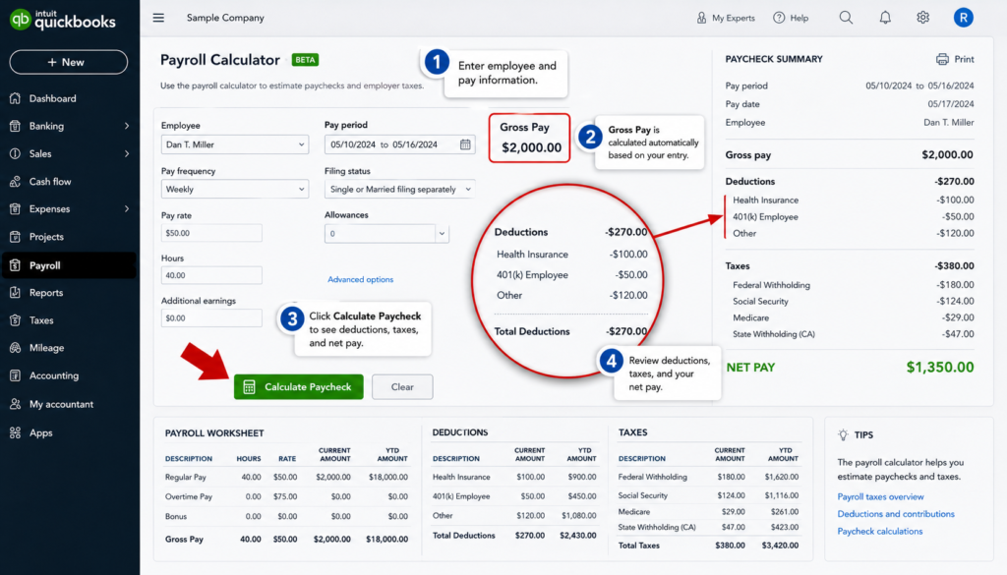Click the Reports sidebar icon
The height and width of the screenshot is (575, 1007).
[x=16, y=293]
